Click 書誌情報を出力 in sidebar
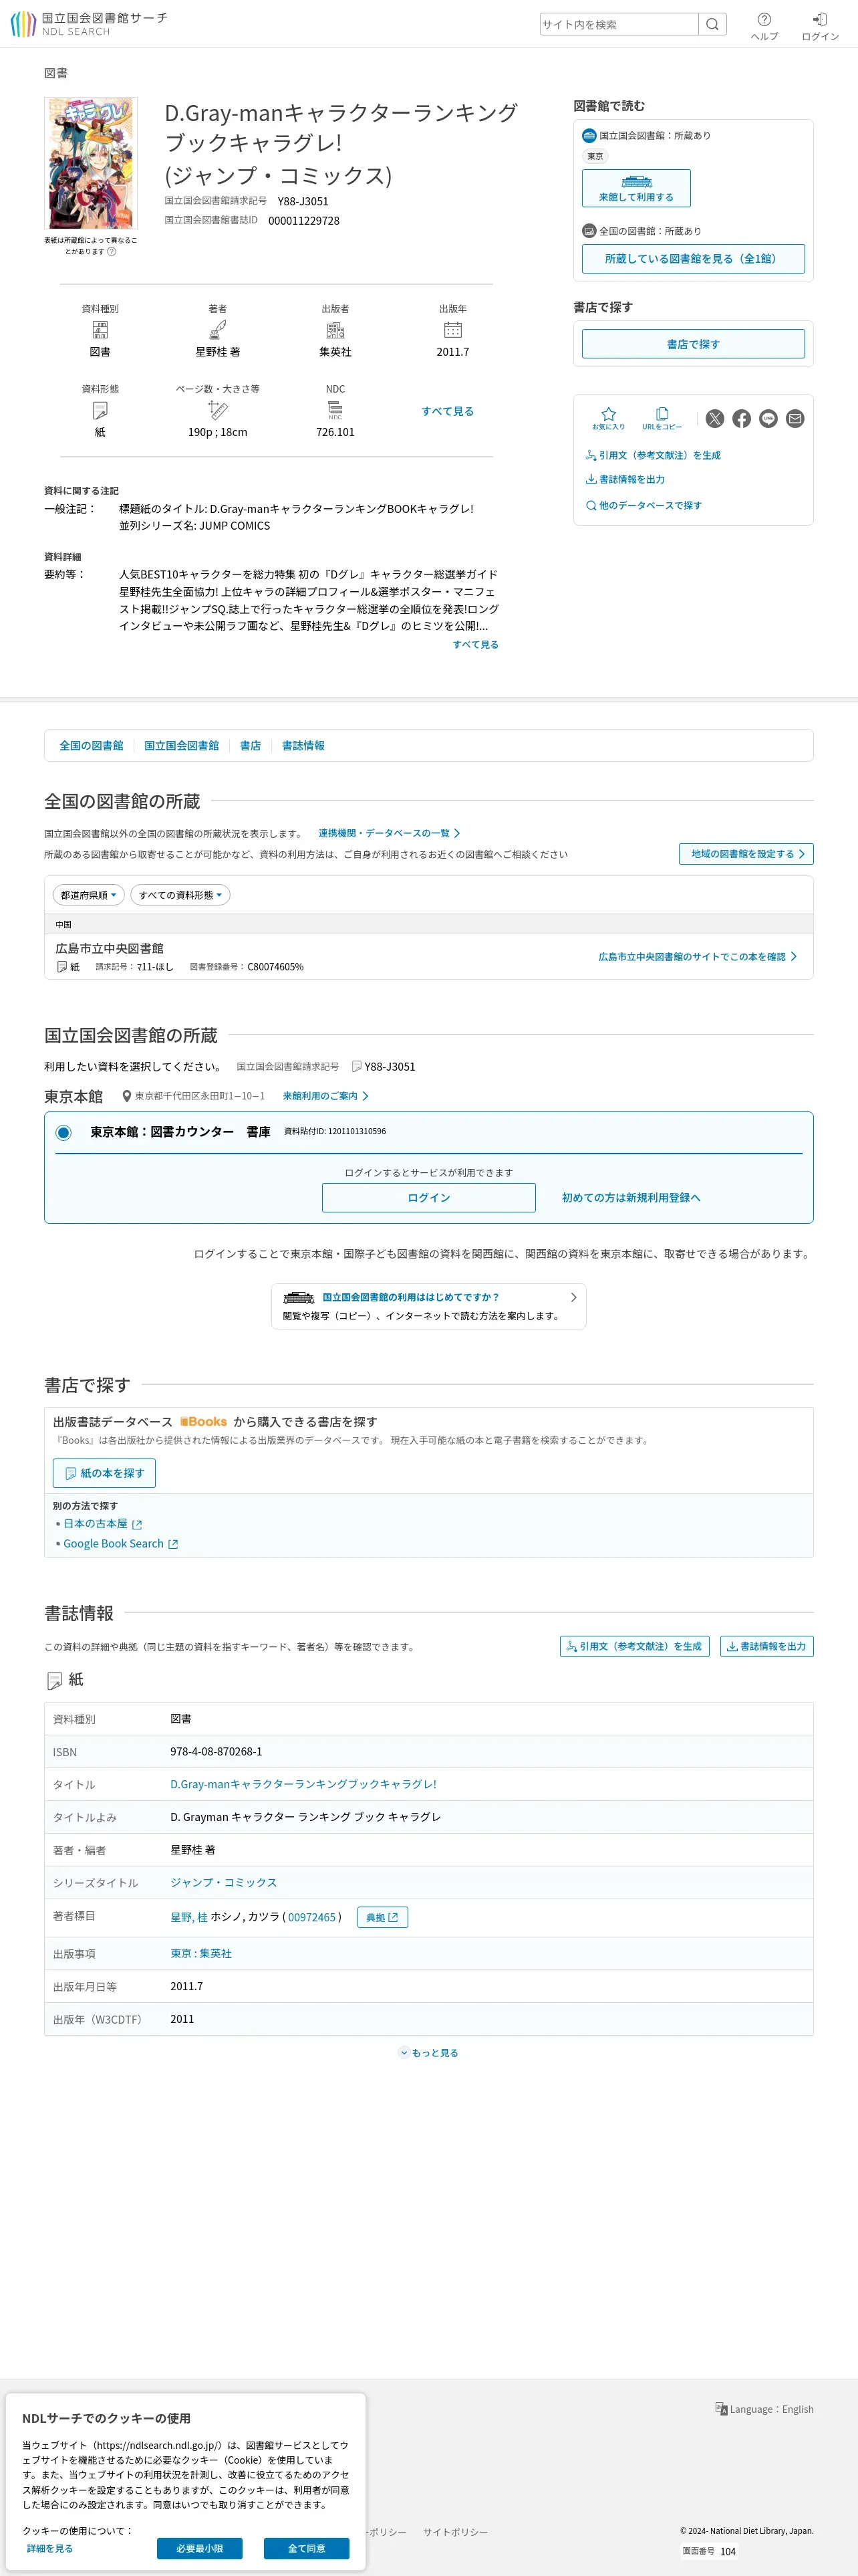This screenshot has height=2576, width=858. (625, 479)
